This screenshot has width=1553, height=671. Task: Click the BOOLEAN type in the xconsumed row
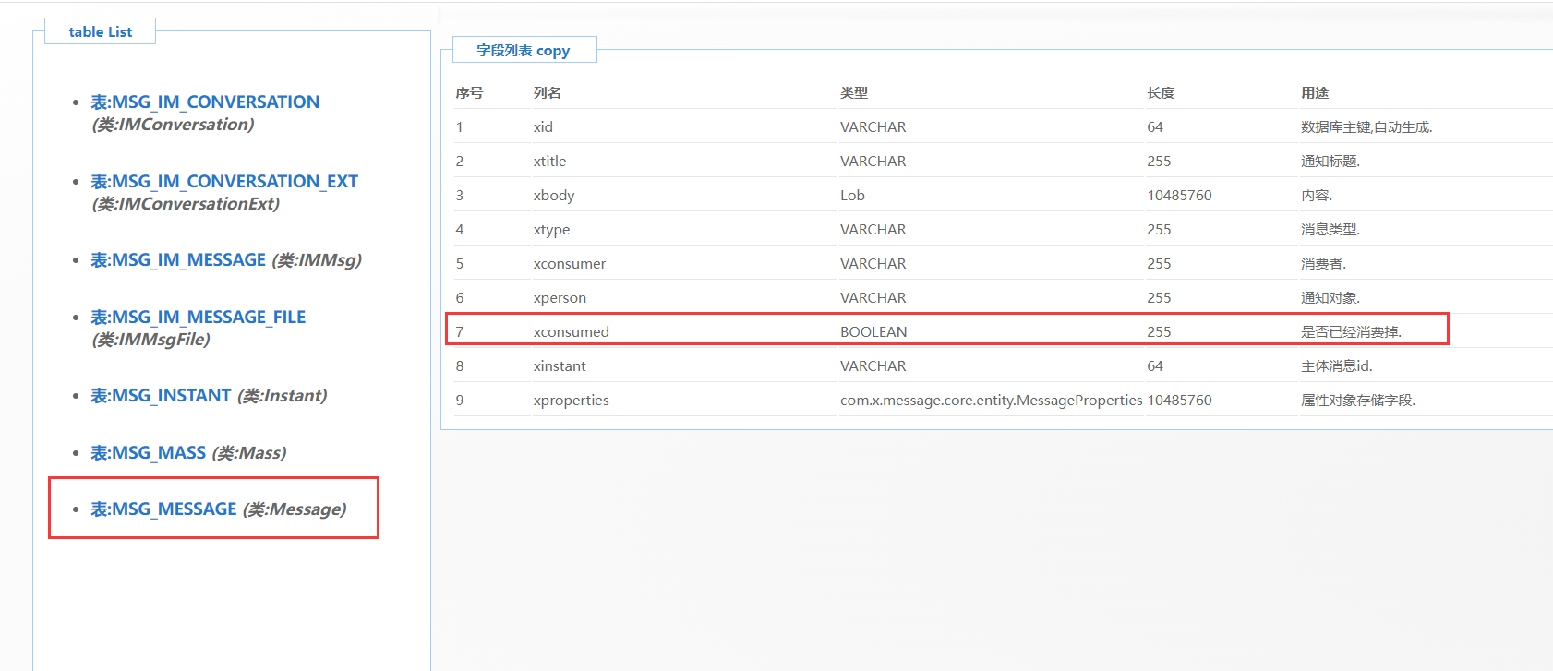tap(873, 332)
